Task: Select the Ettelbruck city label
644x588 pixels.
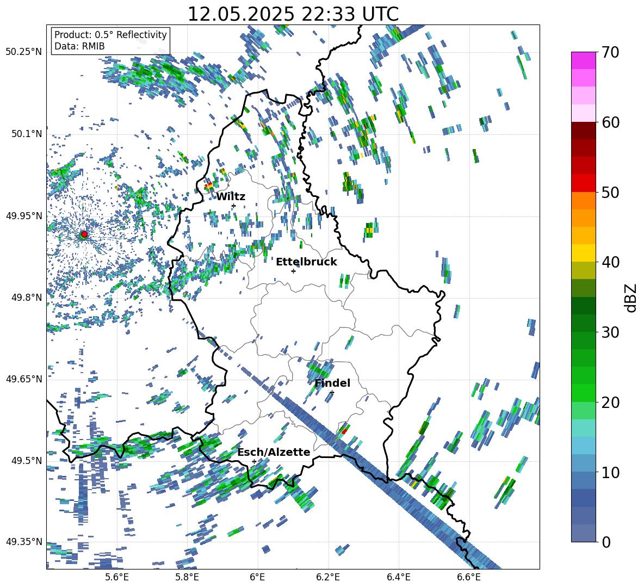Action: click(x=306, y=262)
